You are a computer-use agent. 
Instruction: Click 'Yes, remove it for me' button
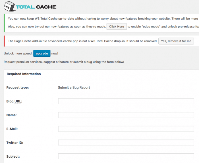(x=176, y=41)
